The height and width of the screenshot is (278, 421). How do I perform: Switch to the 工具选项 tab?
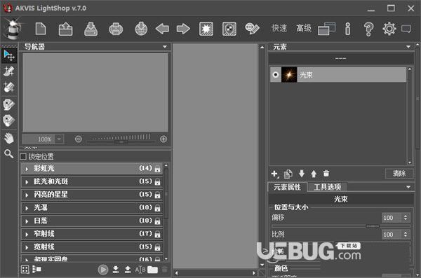327,187
